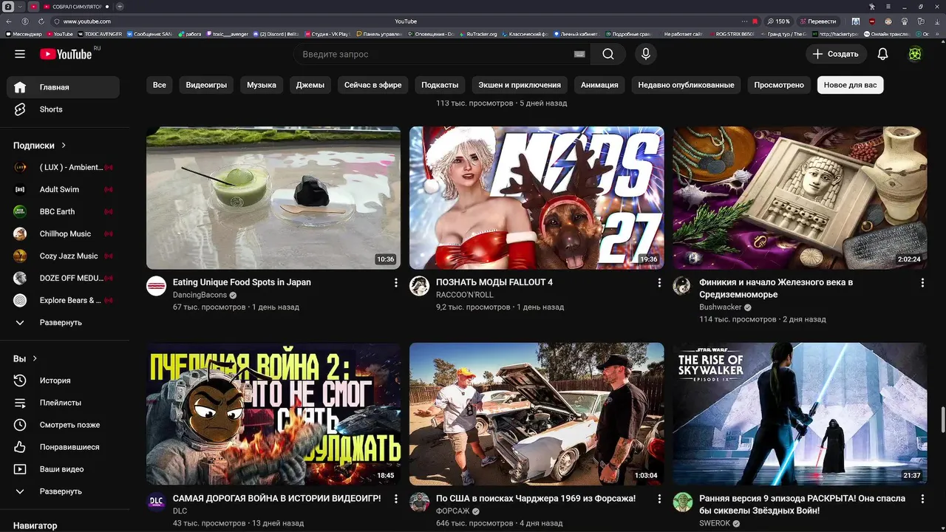Select the Анимация filter chip

pyautogui.click(x=599, y=85)
